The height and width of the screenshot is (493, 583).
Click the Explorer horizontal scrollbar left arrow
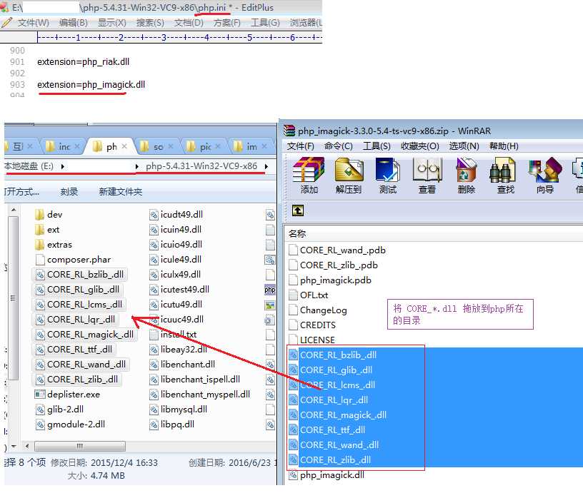point(26,446)
